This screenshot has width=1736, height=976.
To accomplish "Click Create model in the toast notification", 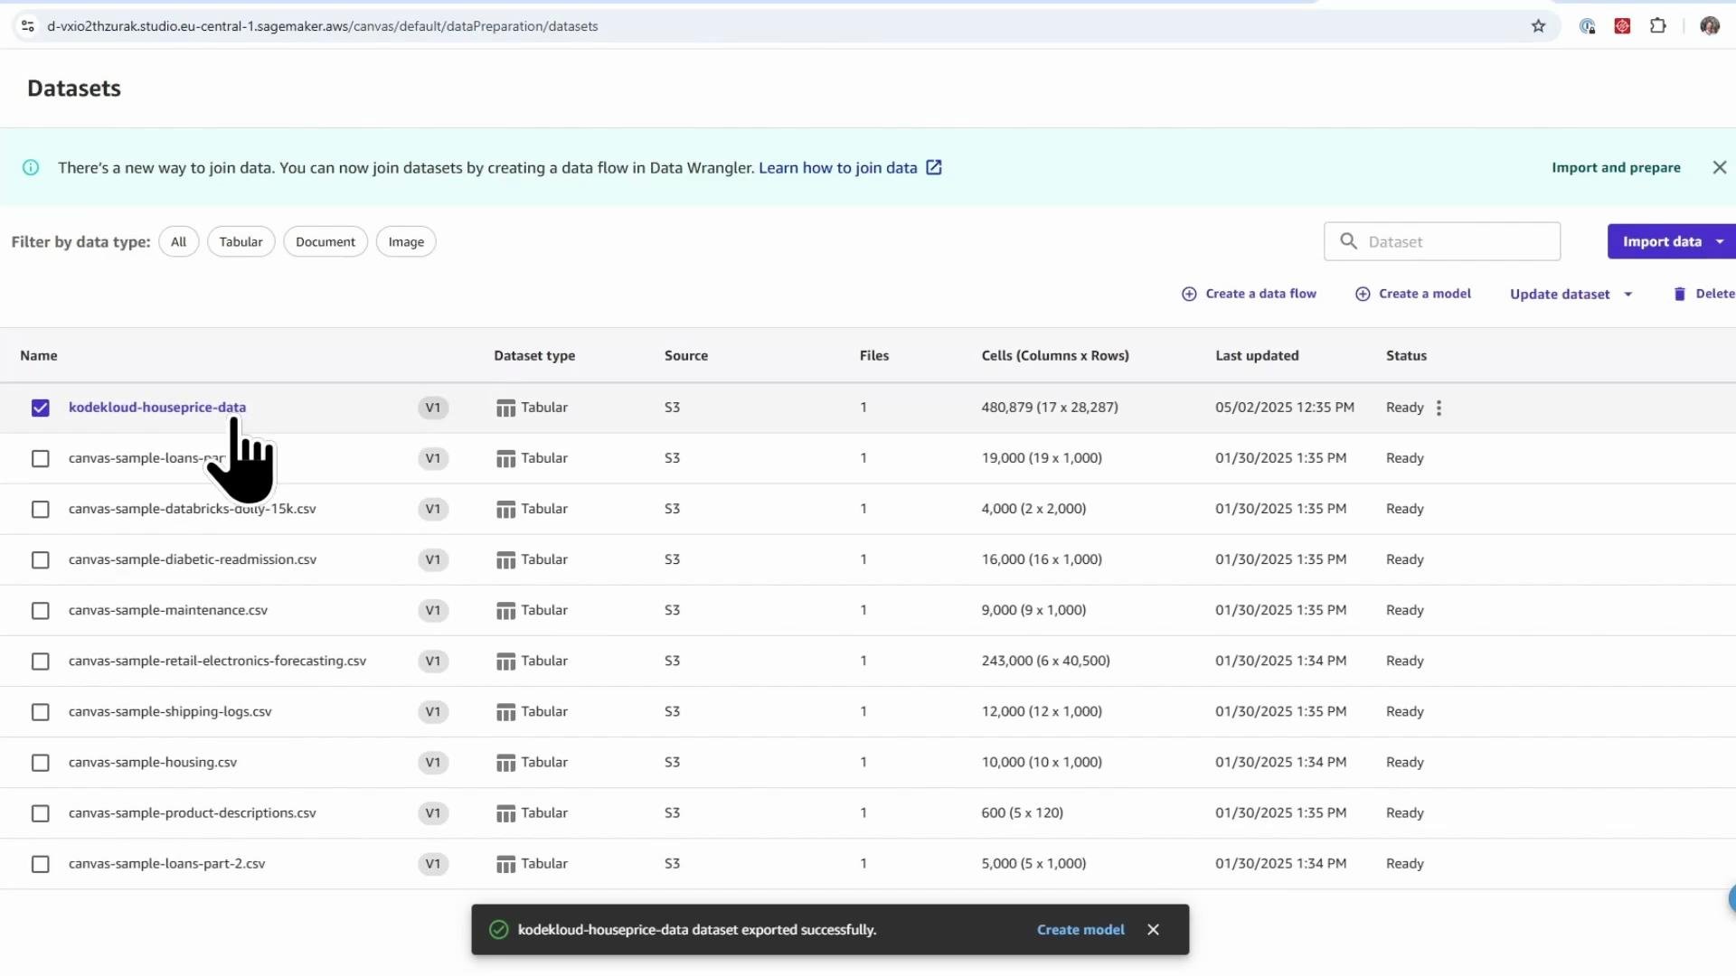I will (x=1080, y=929).
